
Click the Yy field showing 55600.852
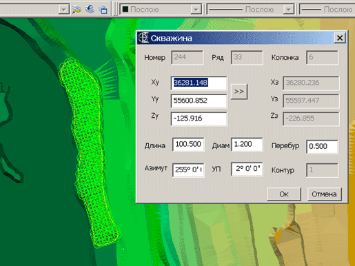199,101
